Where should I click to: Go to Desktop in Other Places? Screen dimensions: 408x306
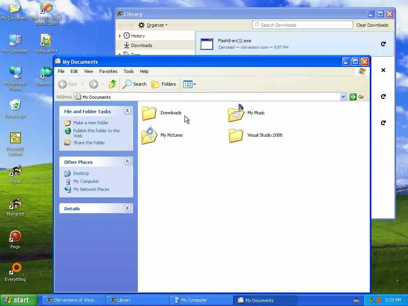(x=81, y=173)
